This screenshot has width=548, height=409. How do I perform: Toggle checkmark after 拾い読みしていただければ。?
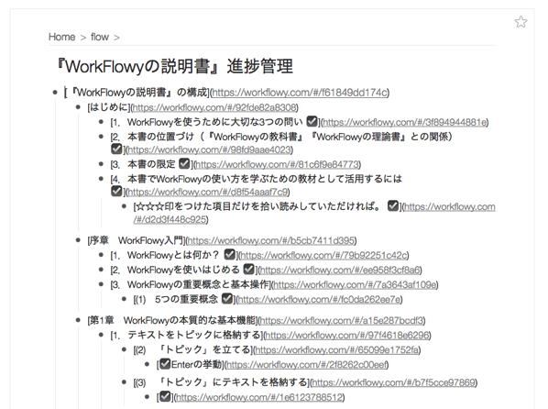pos(393,205)
